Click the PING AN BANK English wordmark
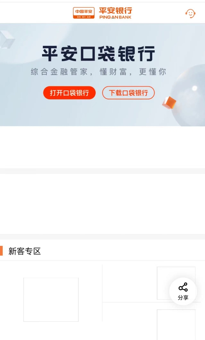The width and height of the screenshot is (205, 340). (x=115, y=17)
